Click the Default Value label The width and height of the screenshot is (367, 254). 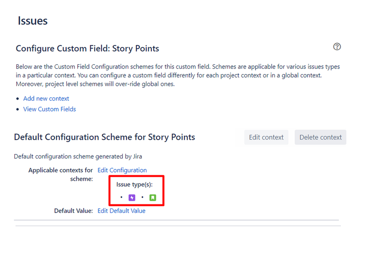(x=73, y=211)
